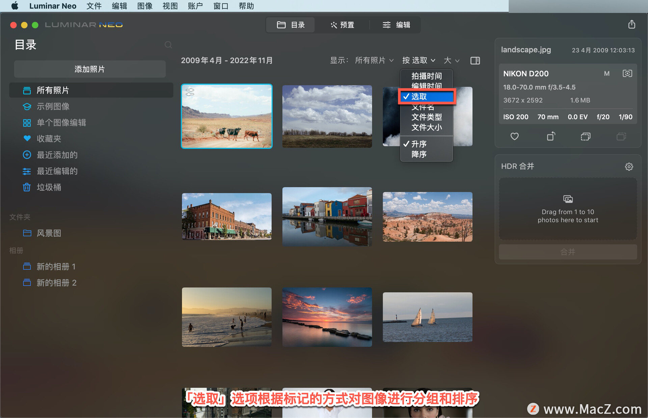Sort by 拍摄时间 capture time
The width and height of the screenshot is (648, 418).
point(427,76)
